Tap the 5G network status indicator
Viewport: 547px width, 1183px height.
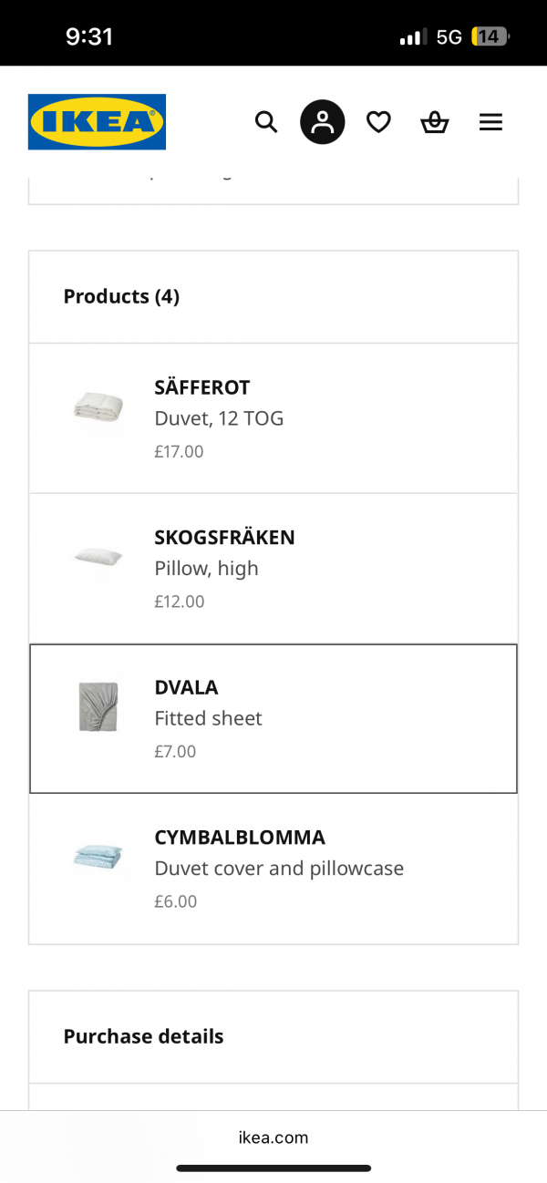click(x=449, y=37)
